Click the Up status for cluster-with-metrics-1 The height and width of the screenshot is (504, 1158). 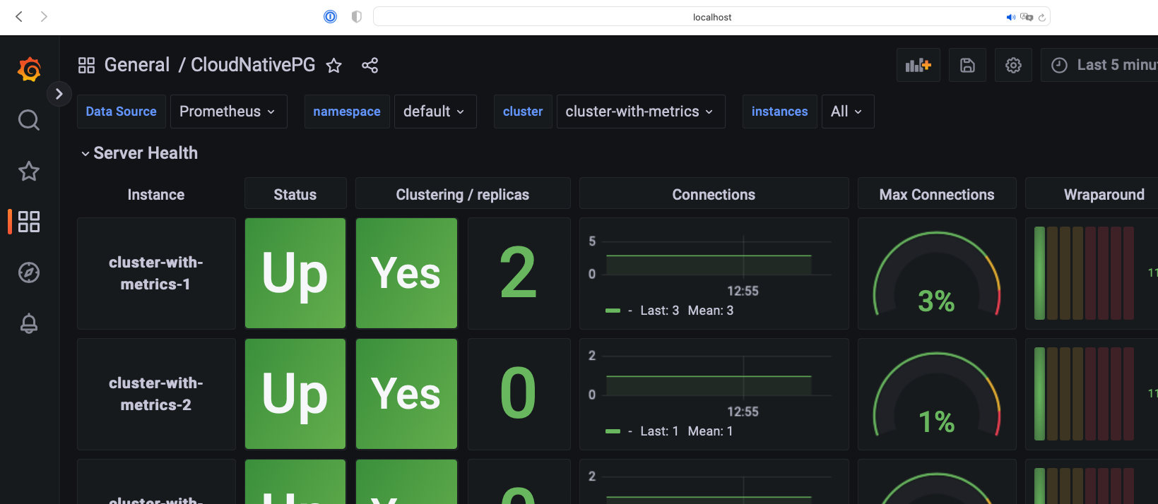(x=295, y=273)
